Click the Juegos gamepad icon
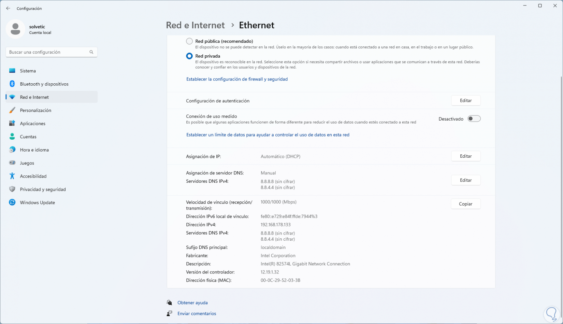Viewport: 563px width, 324px height. point(12,163)
